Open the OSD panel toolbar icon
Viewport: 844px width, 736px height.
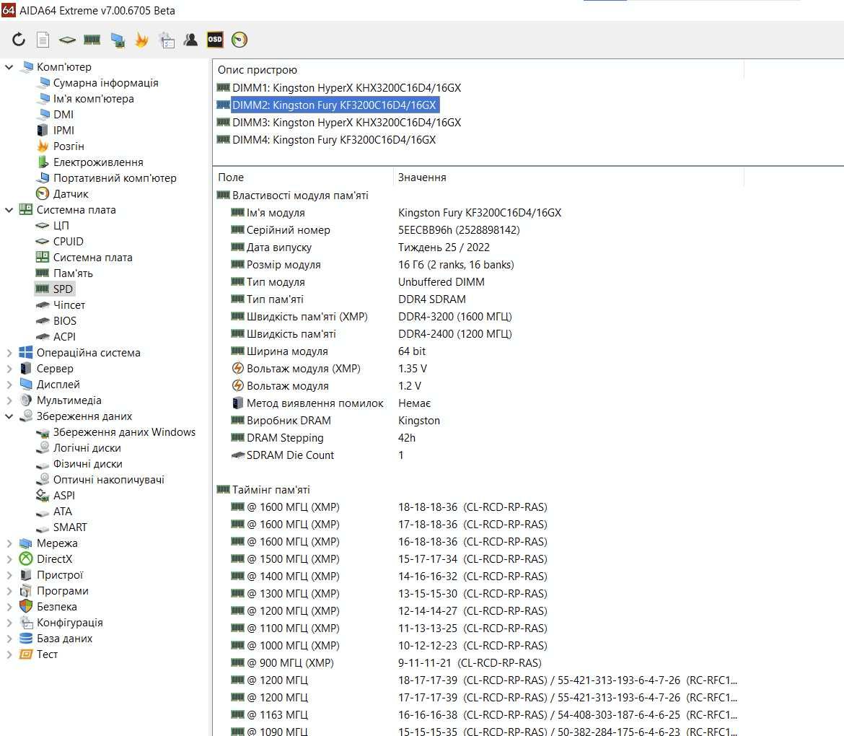pos(215,39)
